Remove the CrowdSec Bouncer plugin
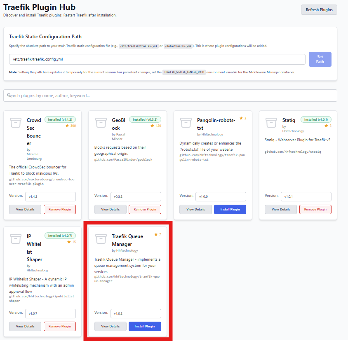 (x=60, y=209)
